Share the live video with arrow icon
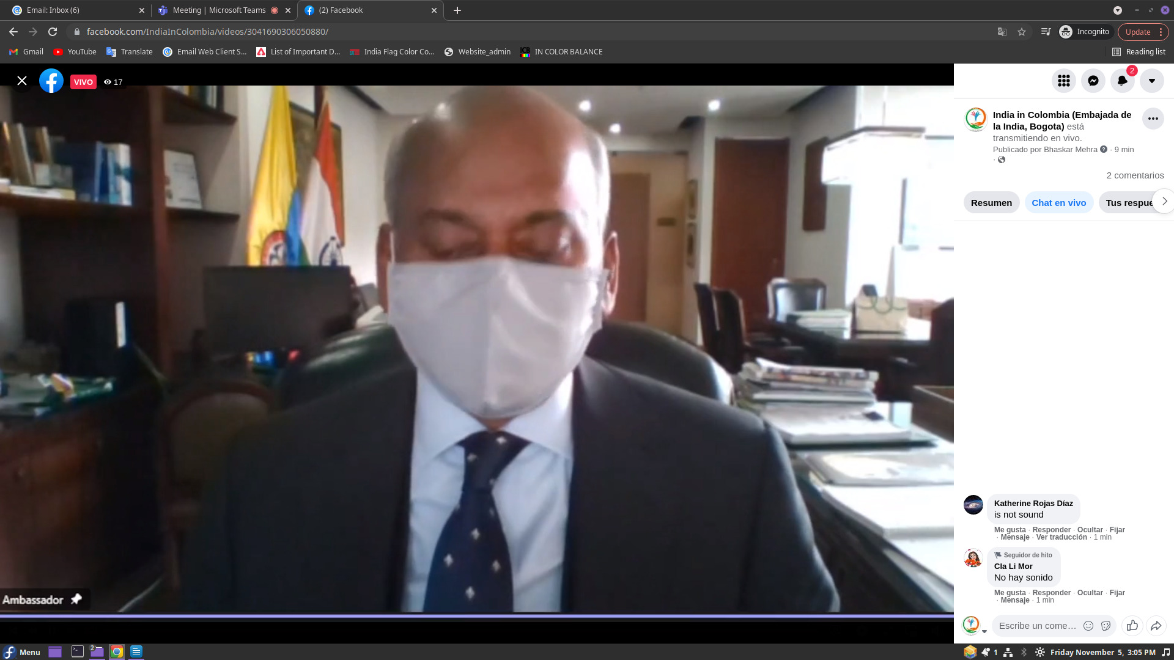The image size is (1174, 660). pos(1156,625)
